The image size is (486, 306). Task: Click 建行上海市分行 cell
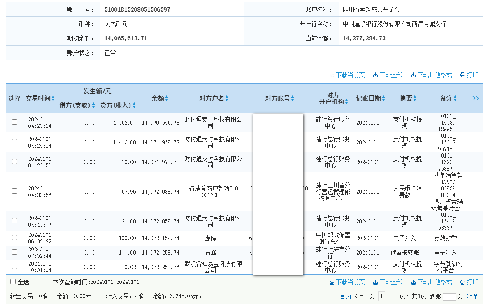[x=333, y=253]
